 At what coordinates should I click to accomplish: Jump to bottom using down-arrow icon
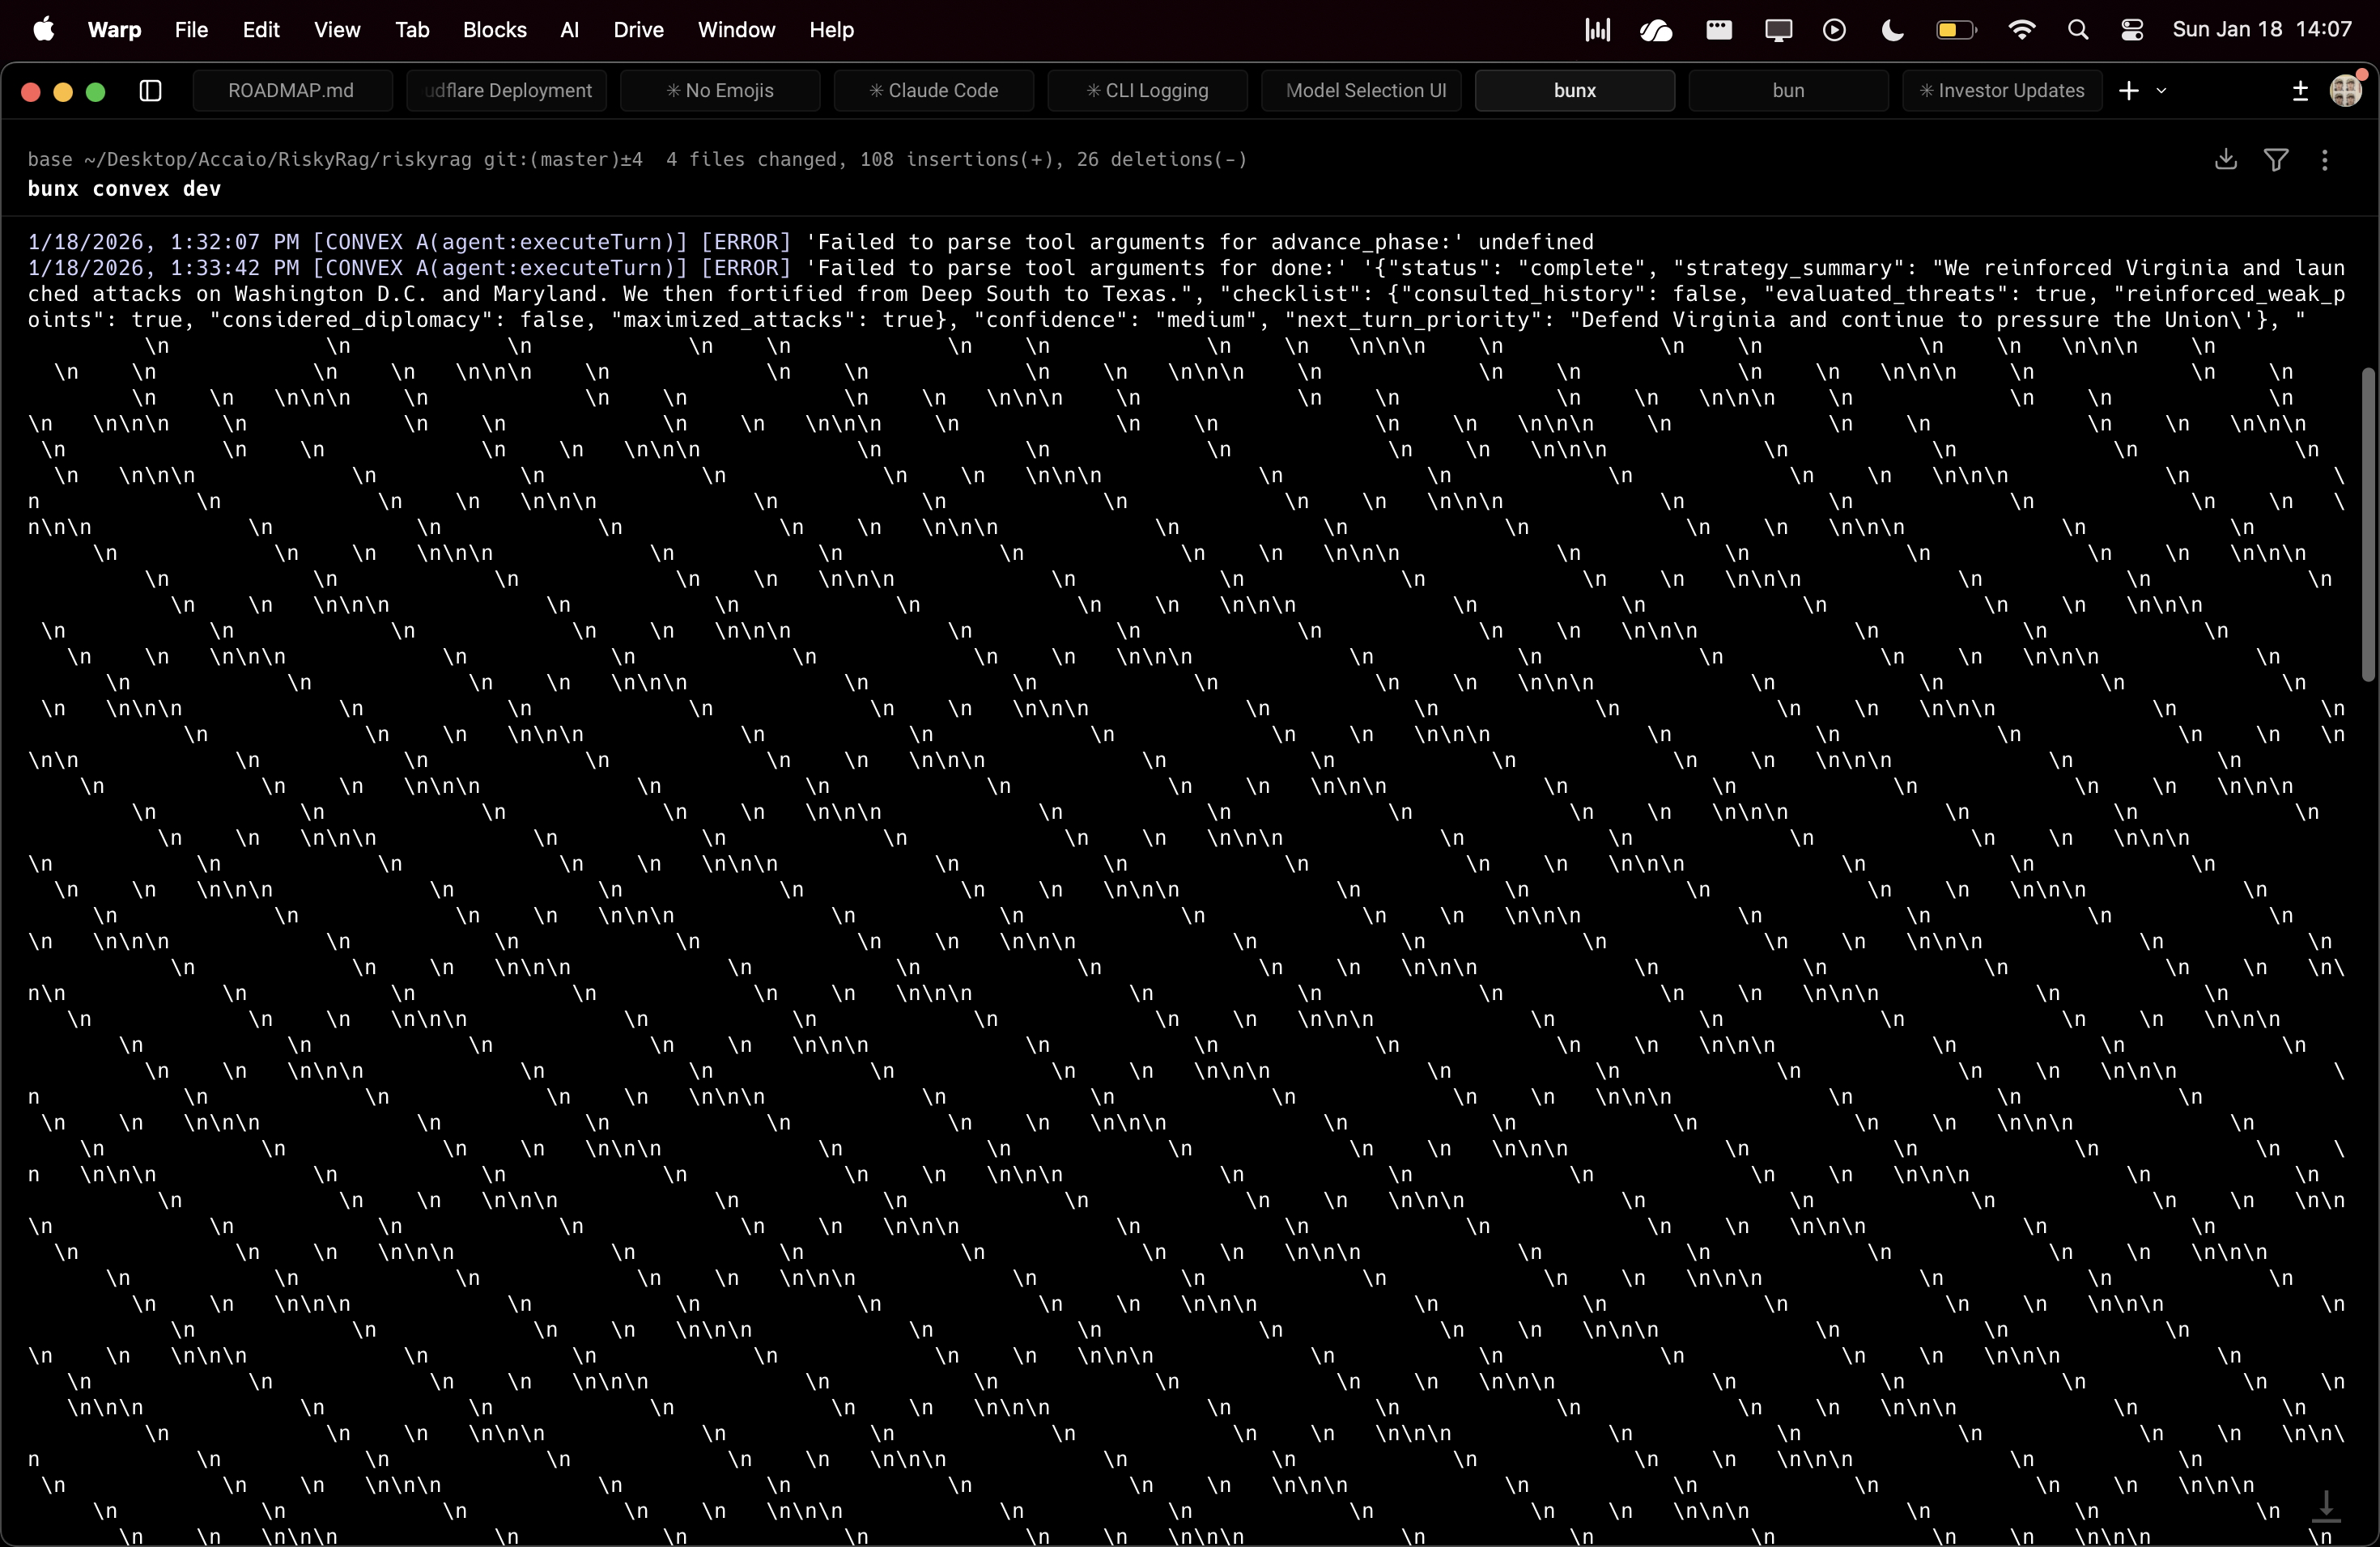coord(2326,1506)
